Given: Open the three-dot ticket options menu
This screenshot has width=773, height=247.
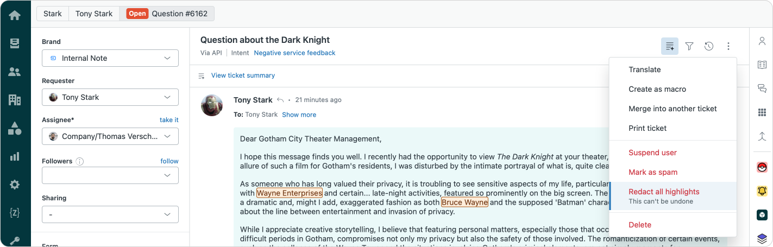Looking at the screenshot, I should coord(728,47).
